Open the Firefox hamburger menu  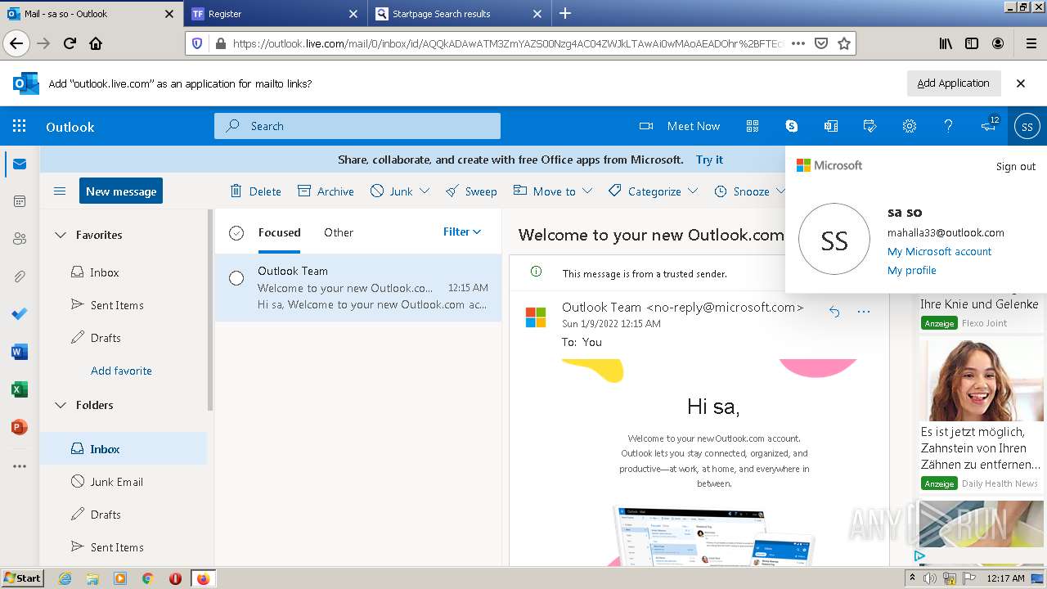coord(1031,43)
